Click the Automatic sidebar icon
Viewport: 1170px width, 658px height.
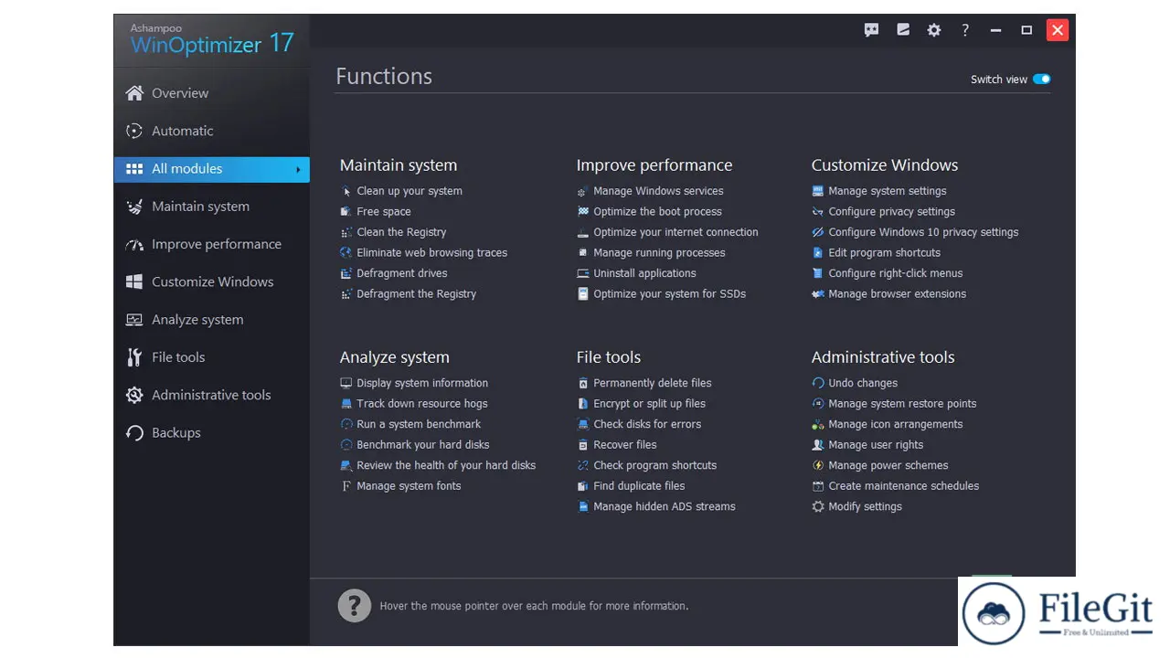134,131
